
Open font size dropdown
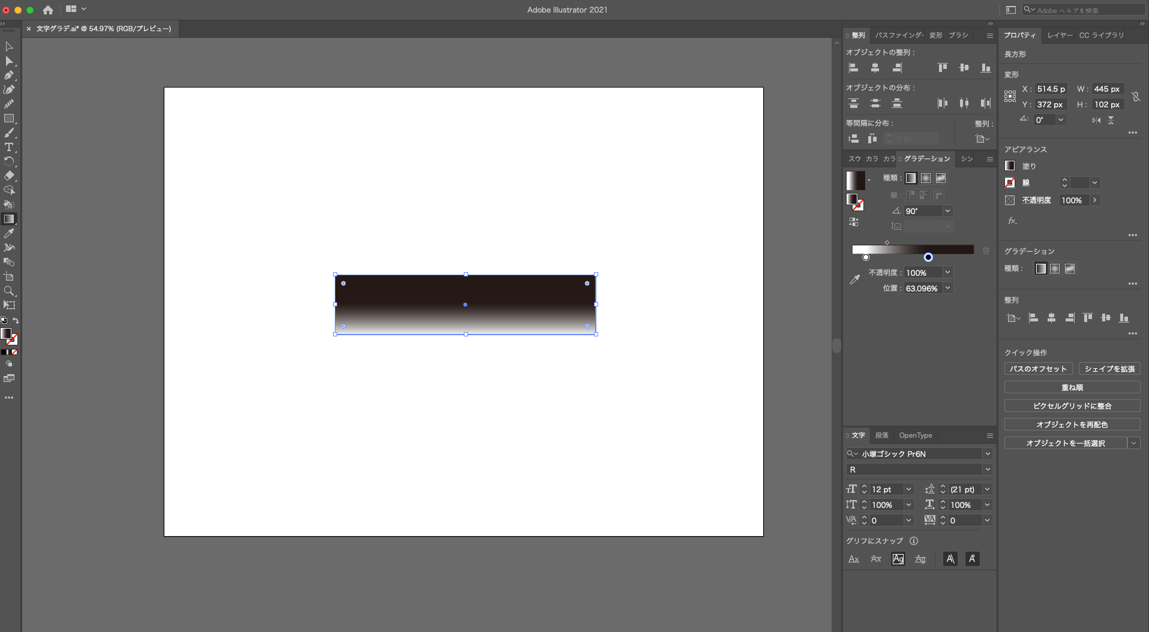pyautogui.click(x=908, y=489)
